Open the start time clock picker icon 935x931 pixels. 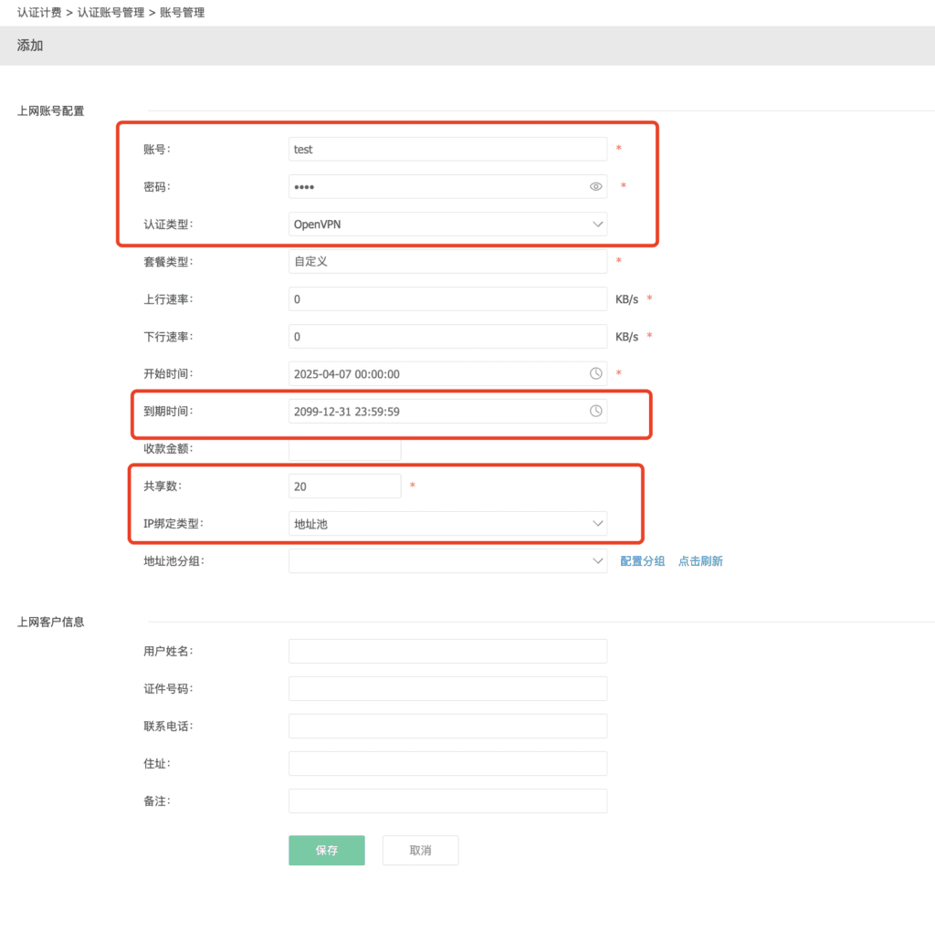[x=595, y=373]
